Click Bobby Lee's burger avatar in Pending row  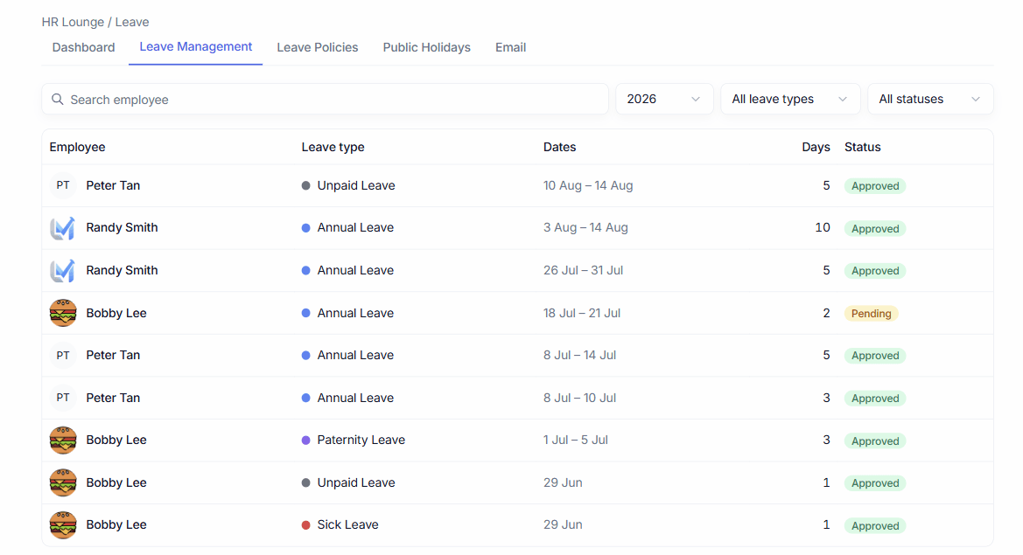(x=63, y=313)
